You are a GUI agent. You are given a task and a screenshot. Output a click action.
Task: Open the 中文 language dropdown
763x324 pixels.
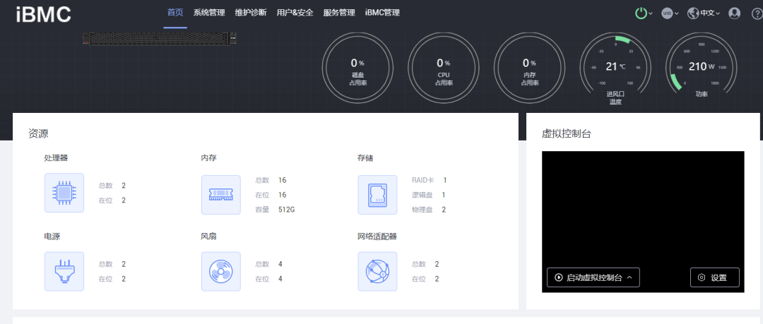click(710, 13)
